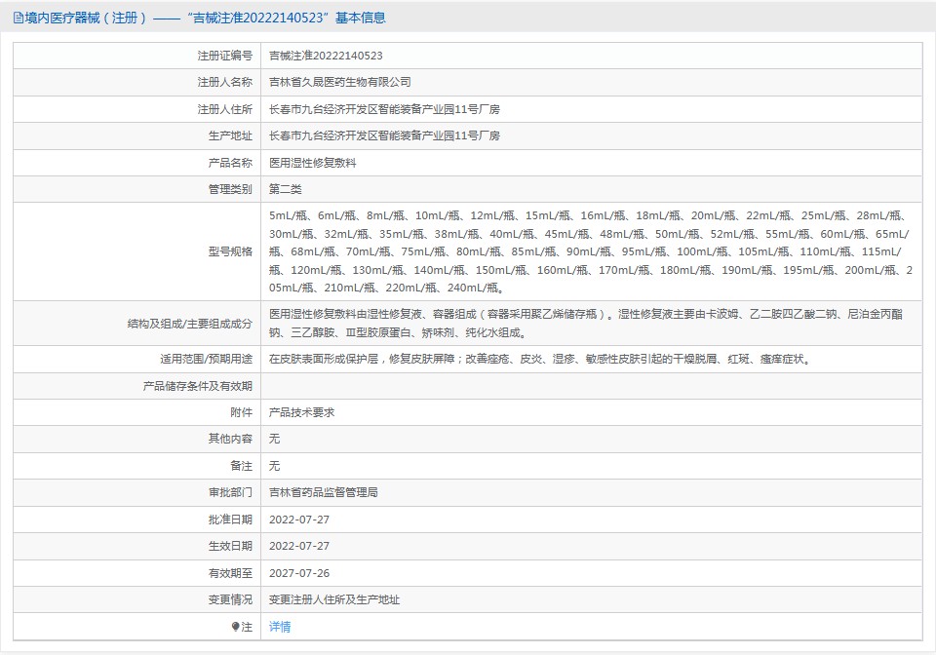936x655 pixels.
Task: Click the 产品技术要求 attachment text
Action: 302,412
